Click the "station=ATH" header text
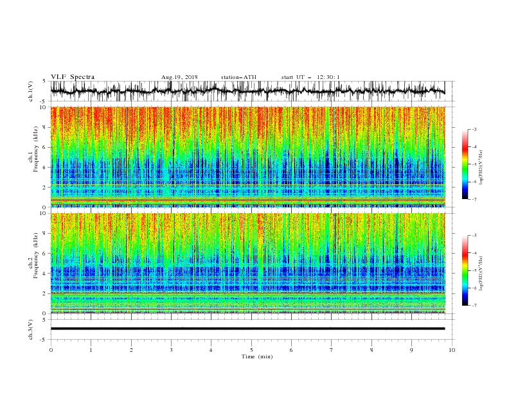Screen dimensions: 509x393 (238, 77)
